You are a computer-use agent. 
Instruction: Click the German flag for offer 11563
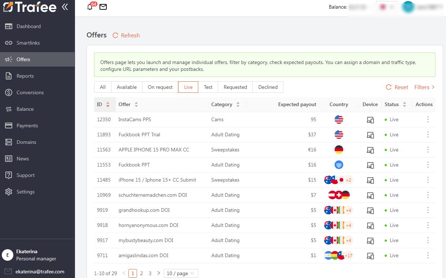coord(339,150)
